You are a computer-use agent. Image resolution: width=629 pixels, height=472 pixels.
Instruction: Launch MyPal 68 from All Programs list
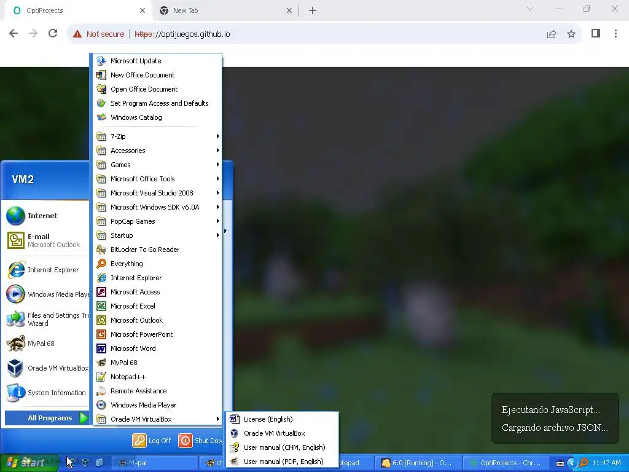157,363
